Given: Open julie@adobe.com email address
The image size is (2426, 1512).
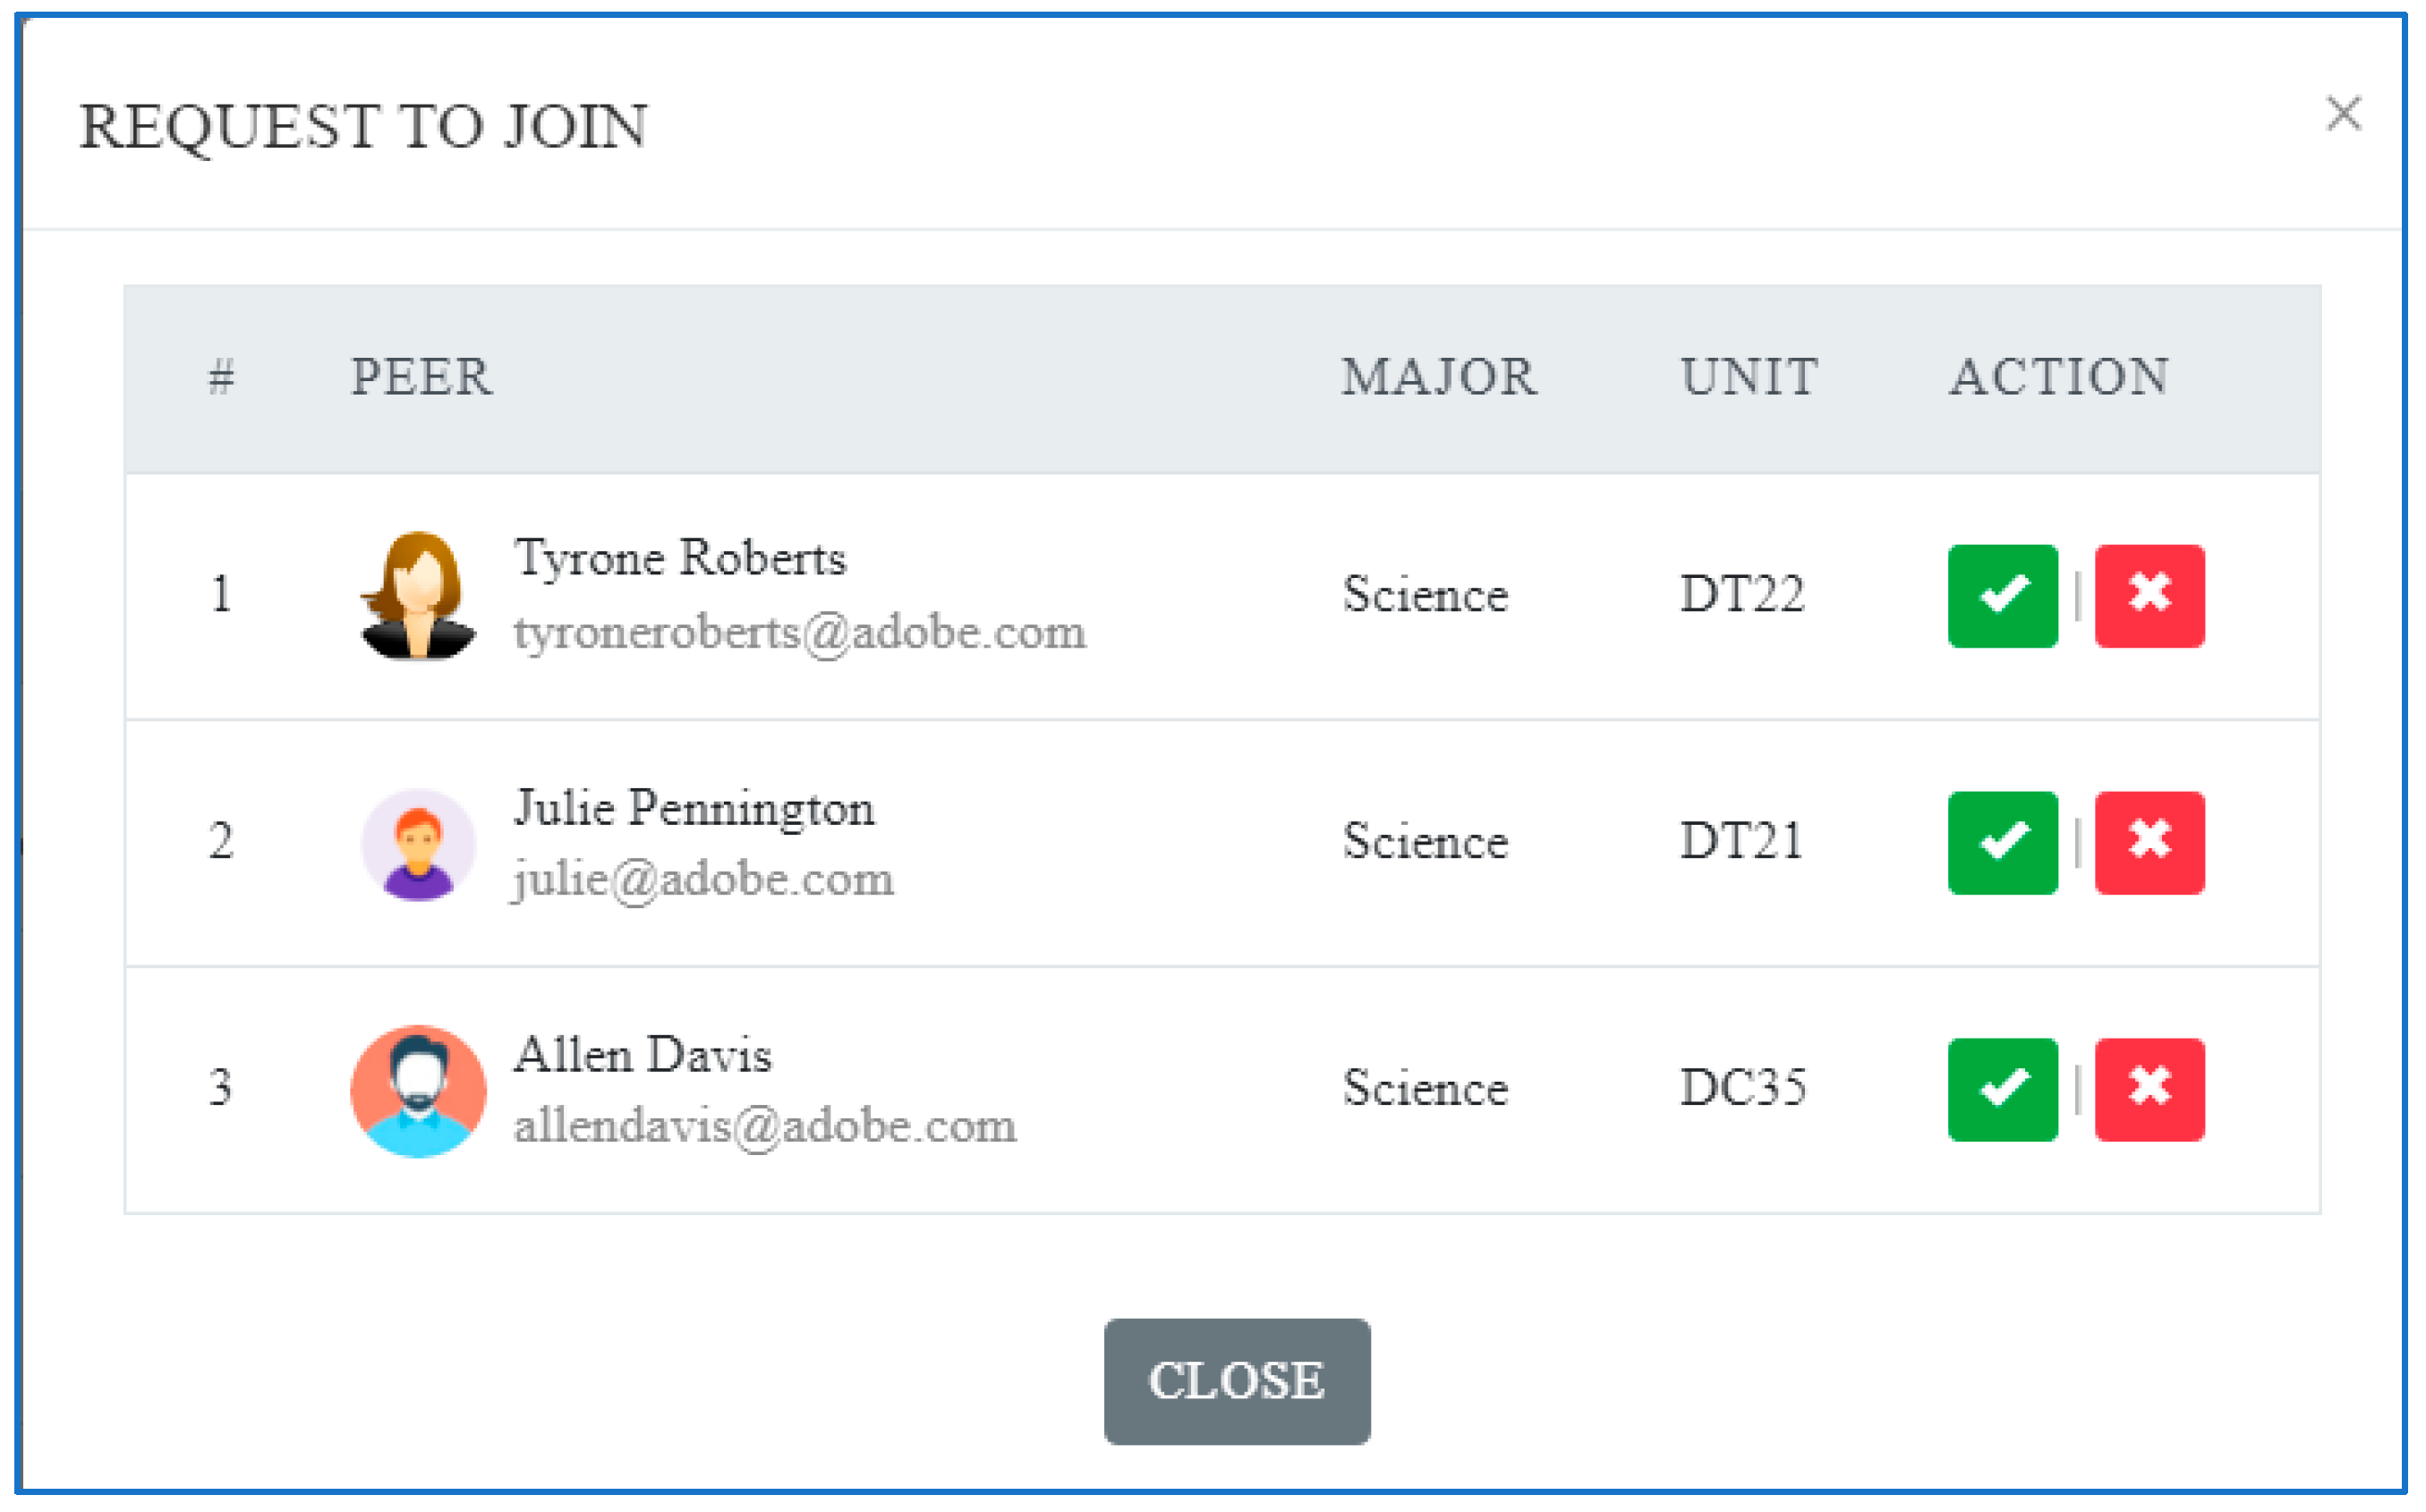Looking at the screenshot, I should 703,880.
